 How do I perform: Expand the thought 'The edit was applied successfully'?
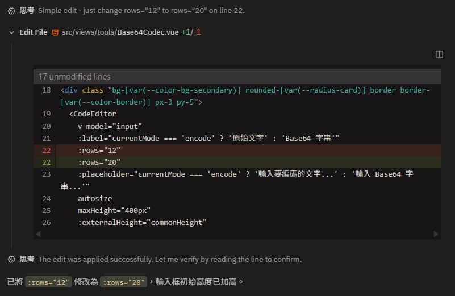coord(170,260)
